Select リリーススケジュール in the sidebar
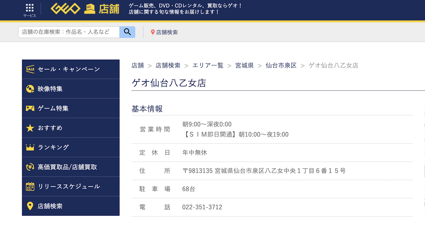The height and width of the screenshot is (226, 425). tap(69, 186)
